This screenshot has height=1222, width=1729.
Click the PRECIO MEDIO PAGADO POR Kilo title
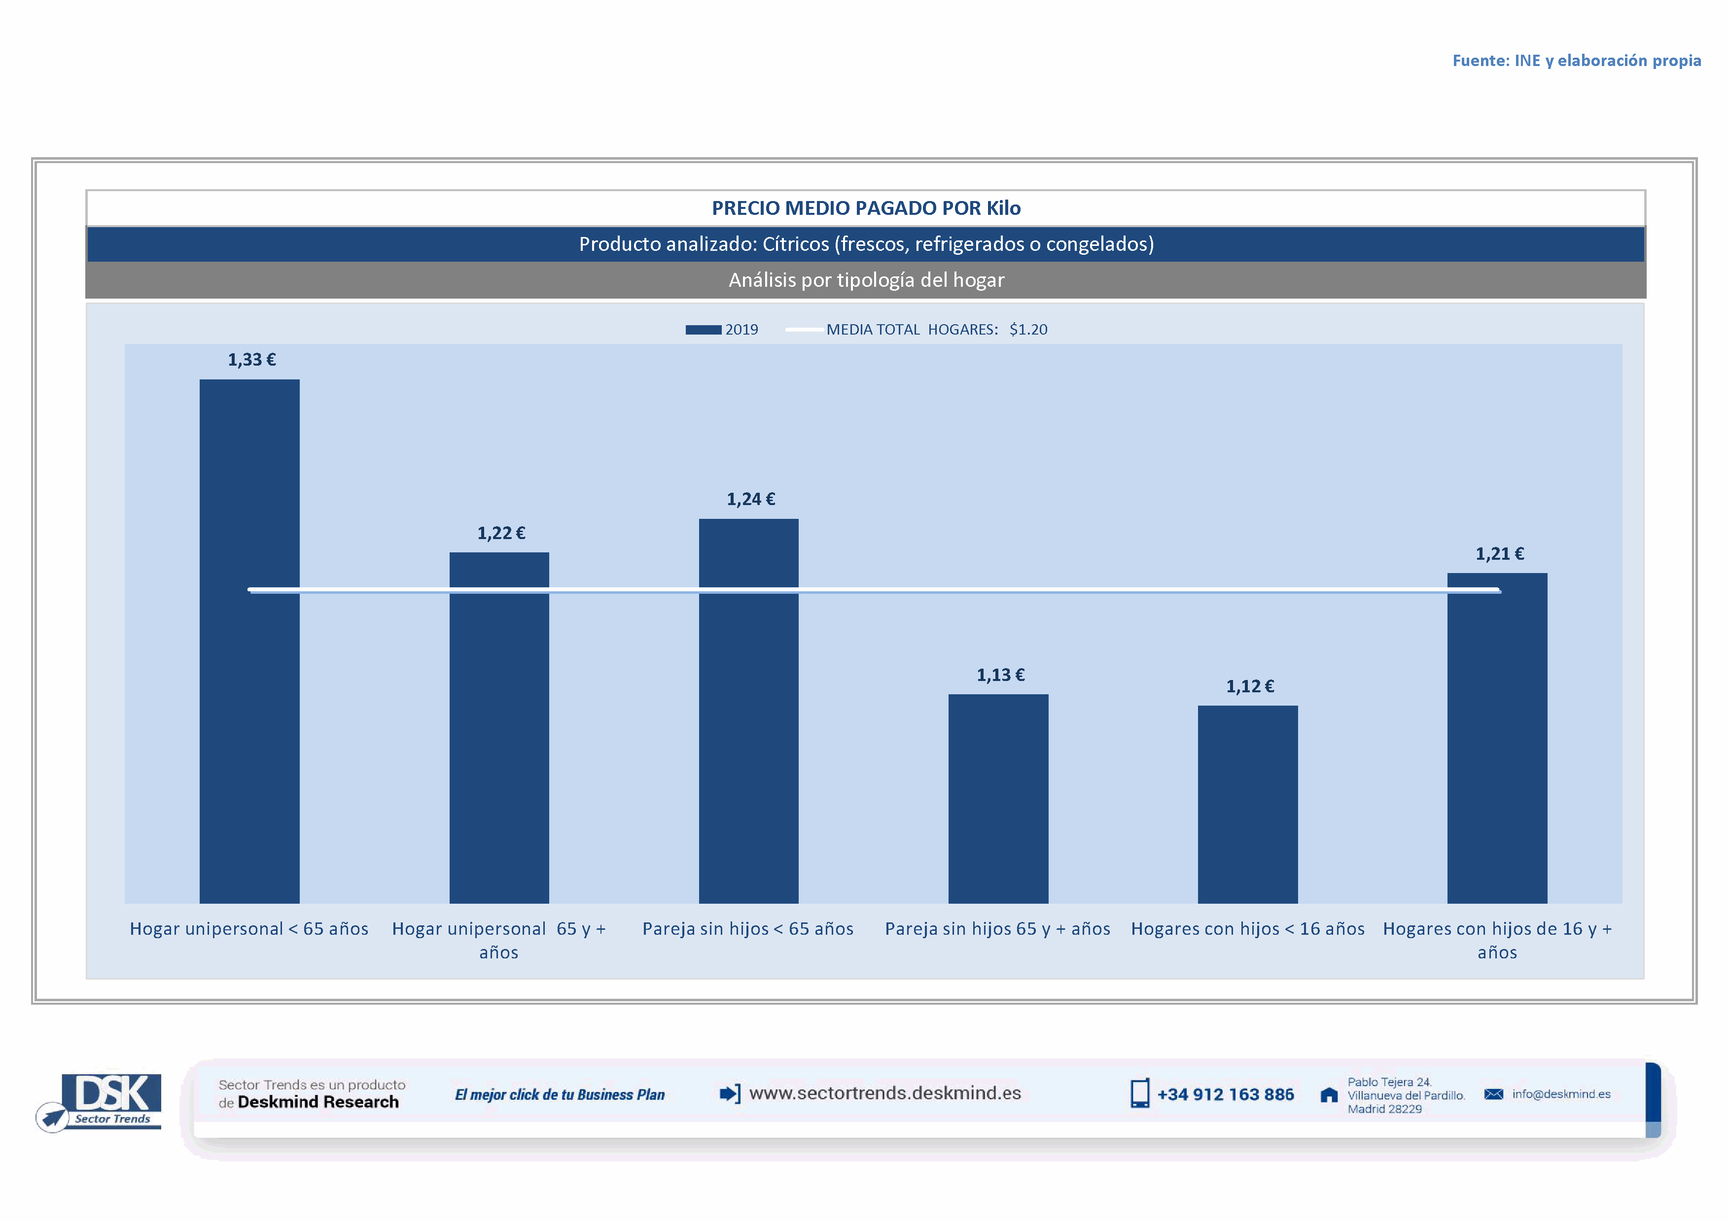coord(866,208)
